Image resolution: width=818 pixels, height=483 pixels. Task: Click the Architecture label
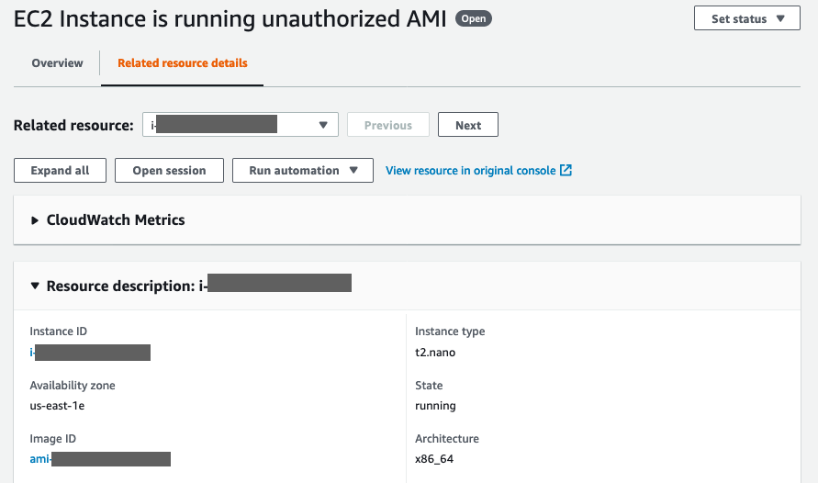446,439
